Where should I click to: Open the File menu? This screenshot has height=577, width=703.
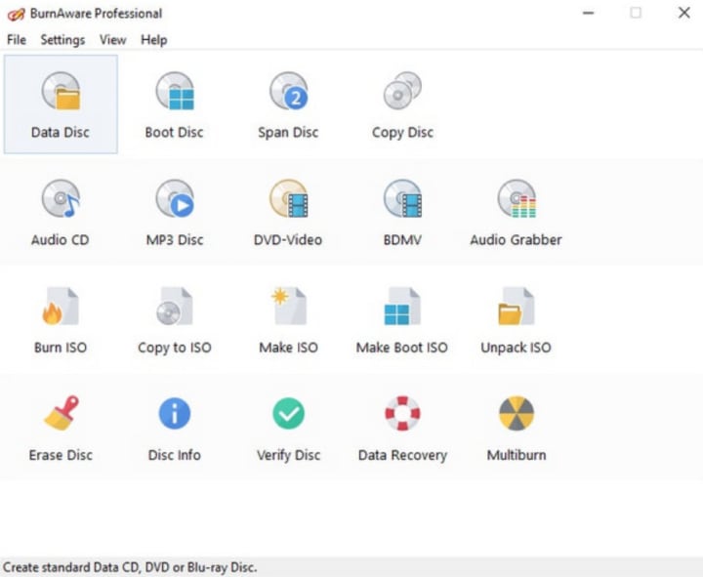(x=17, y=40)
